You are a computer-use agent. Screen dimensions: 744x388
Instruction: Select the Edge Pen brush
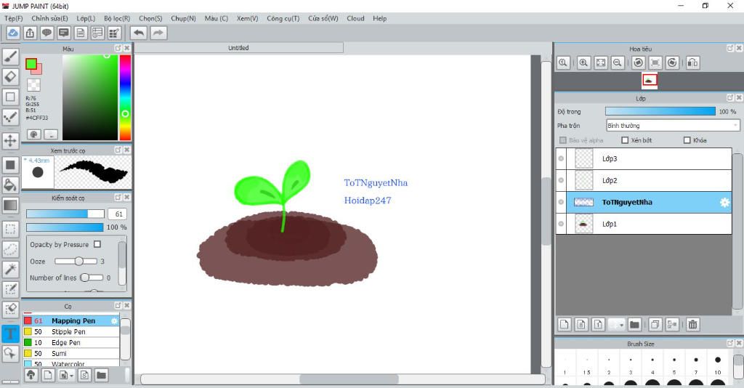tap(70, 342)
